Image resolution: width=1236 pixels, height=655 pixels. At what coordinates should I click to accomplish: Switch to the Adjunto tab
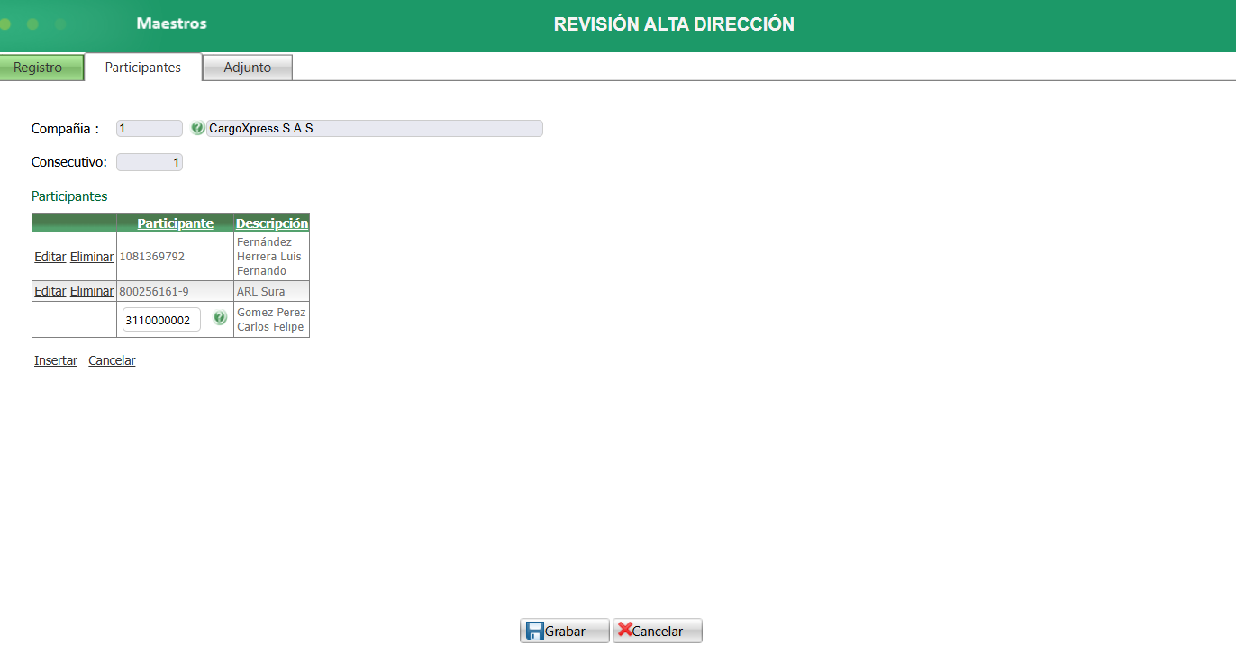pos(247,67)
